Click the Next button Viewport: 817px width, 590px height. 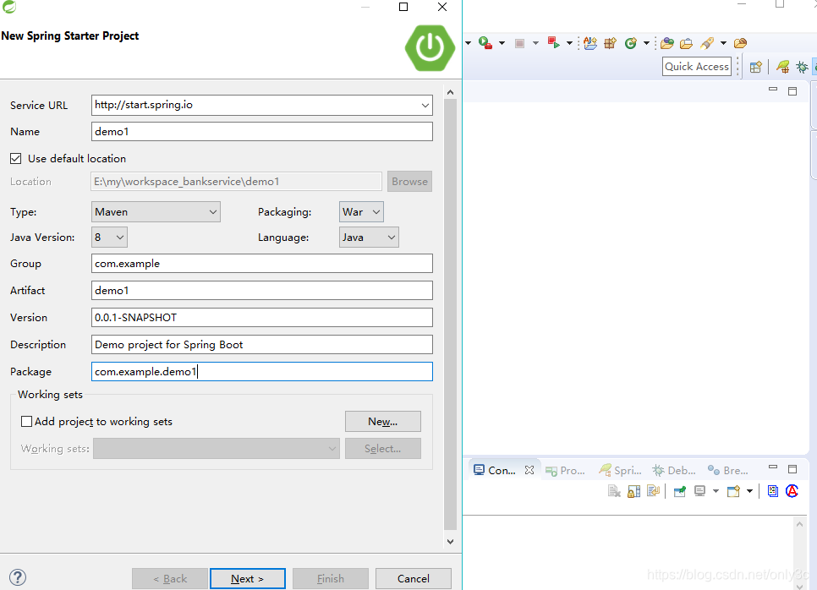(248, 578)
